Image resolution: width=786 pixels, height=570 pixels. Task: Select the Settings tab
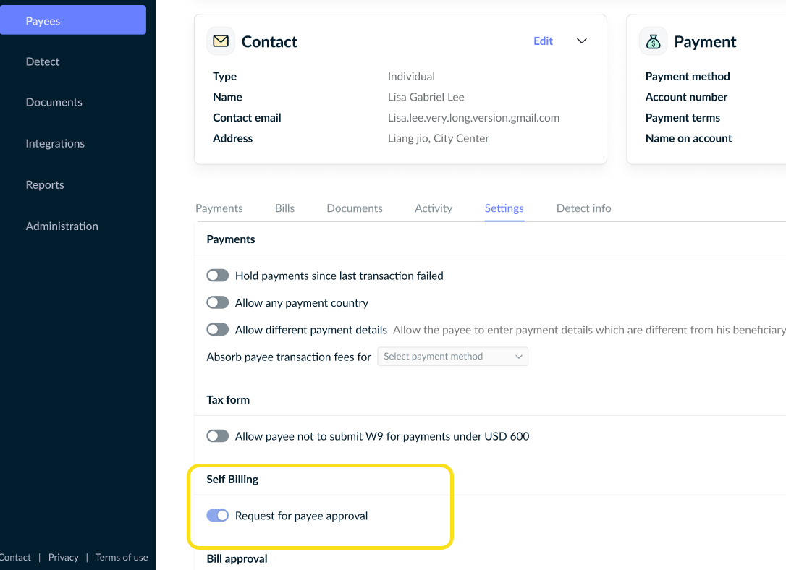(x=504, y=208)
